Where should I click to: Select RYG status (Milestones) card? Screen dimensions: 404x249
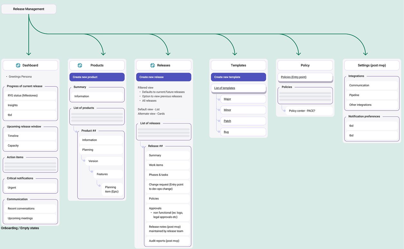31,96
